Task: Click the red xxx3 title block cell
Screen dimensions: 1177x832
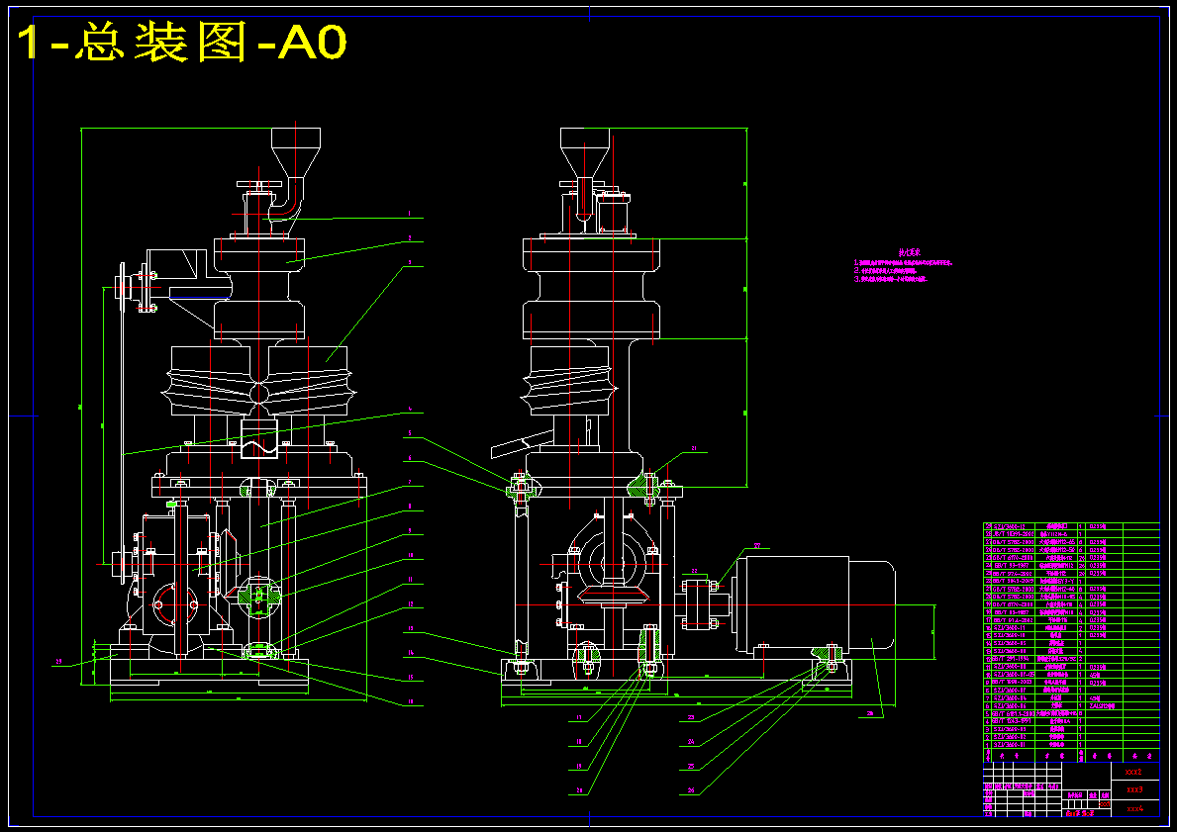Action: (x=1134, y=790)
